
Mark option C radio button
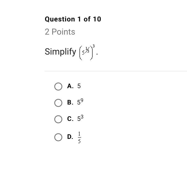(x=58, y=119)
